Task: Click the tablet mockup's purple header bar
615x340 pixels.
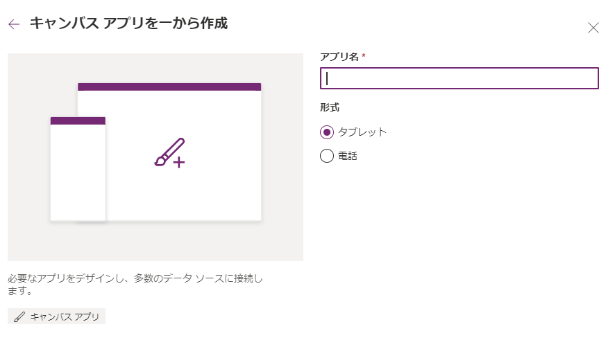Action: [x=169, y=87]
